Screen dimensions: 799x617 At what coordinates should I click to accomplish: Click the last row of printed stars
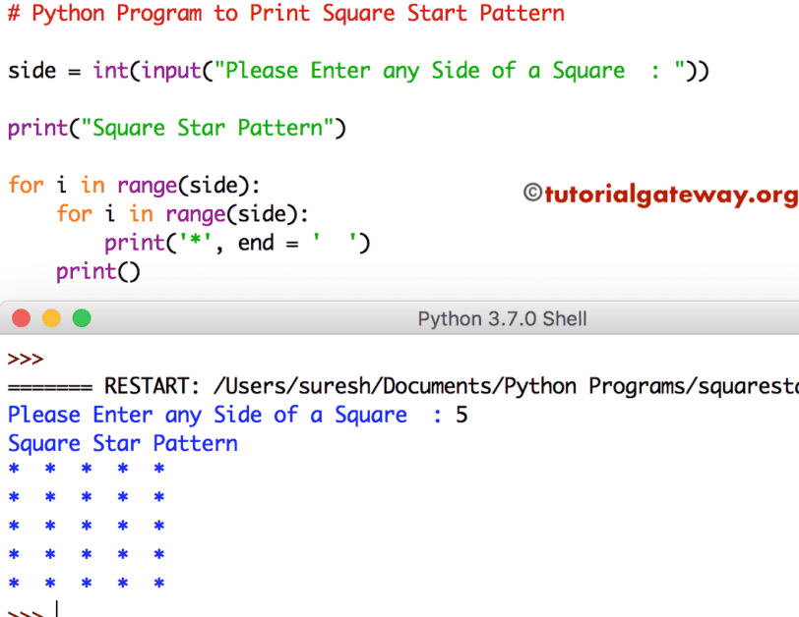click(x=84, y=583)
